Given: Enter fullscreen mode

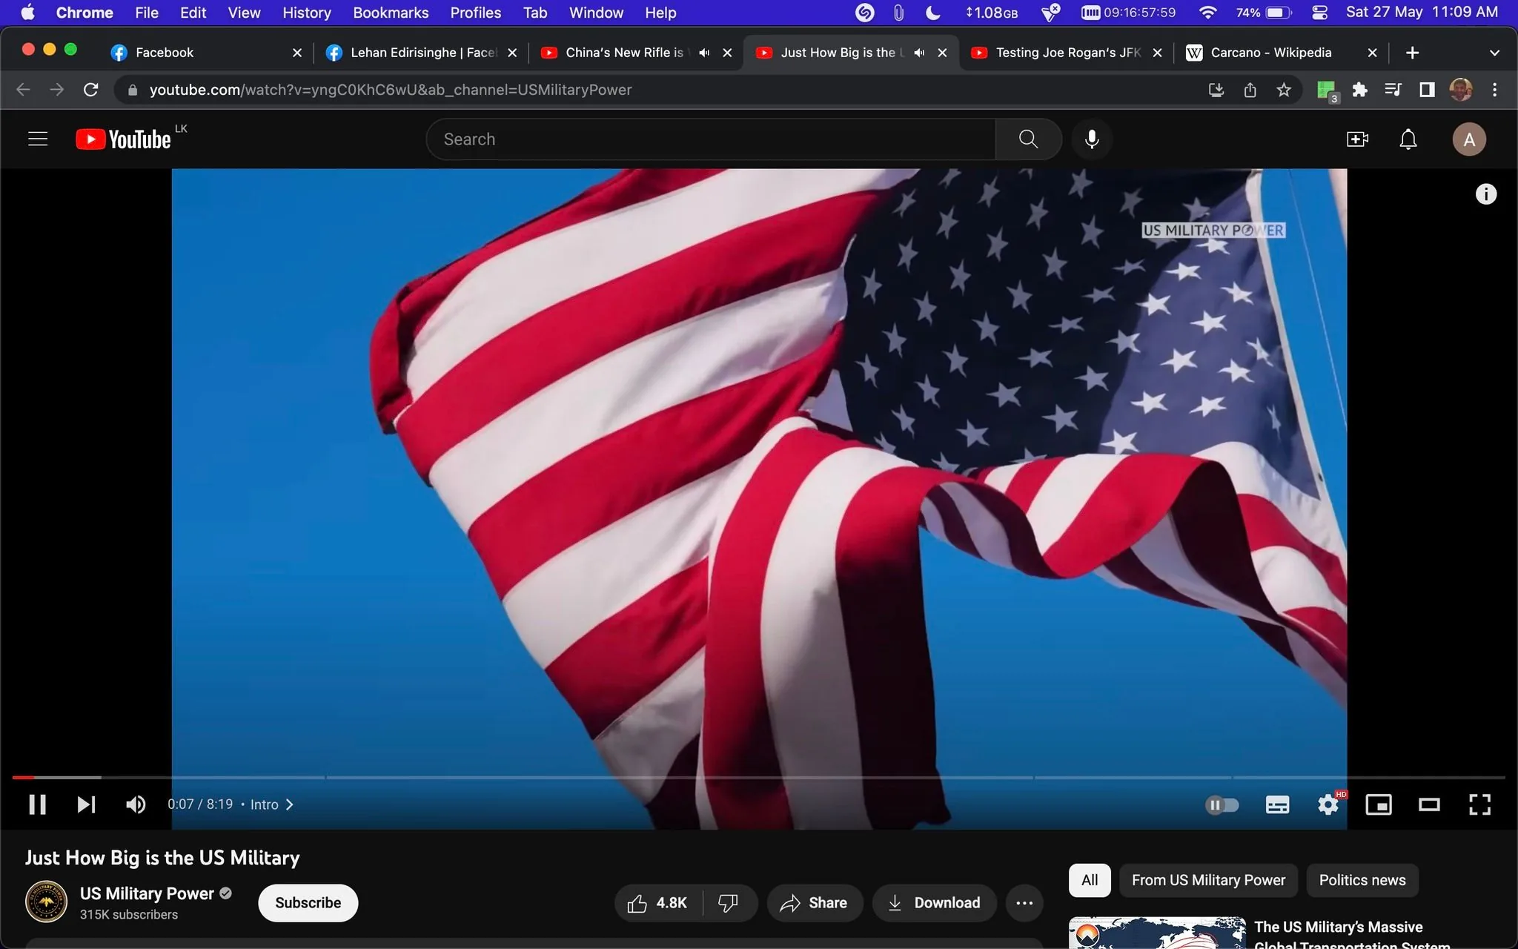Looking at the screenshot, I should click(x=1479, y=804).
